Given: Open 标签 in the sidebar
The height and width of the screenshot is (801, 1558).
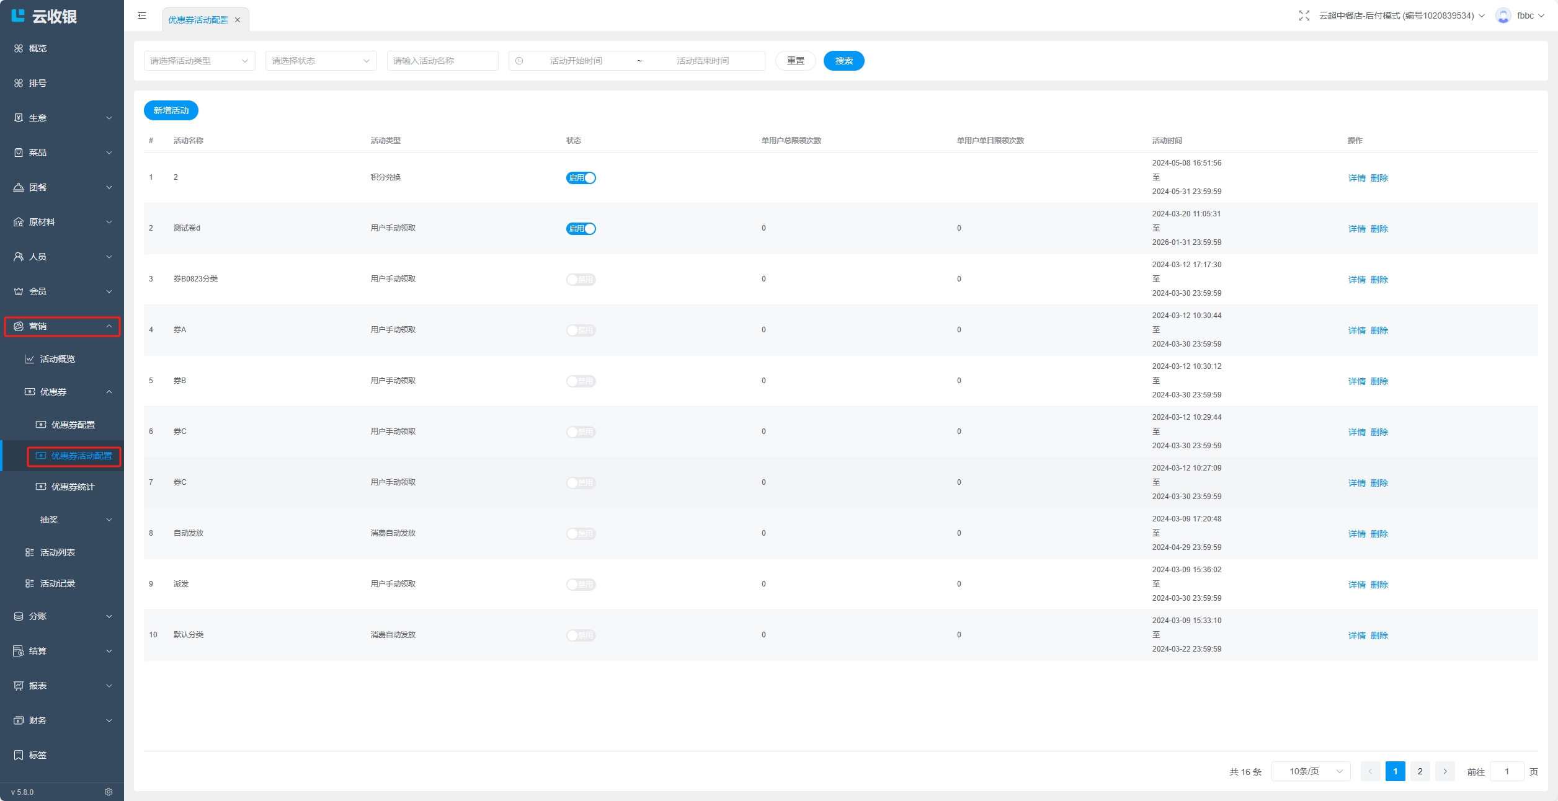Looking at the screenshot, I should pyautogui.click(x=38, y=755).
